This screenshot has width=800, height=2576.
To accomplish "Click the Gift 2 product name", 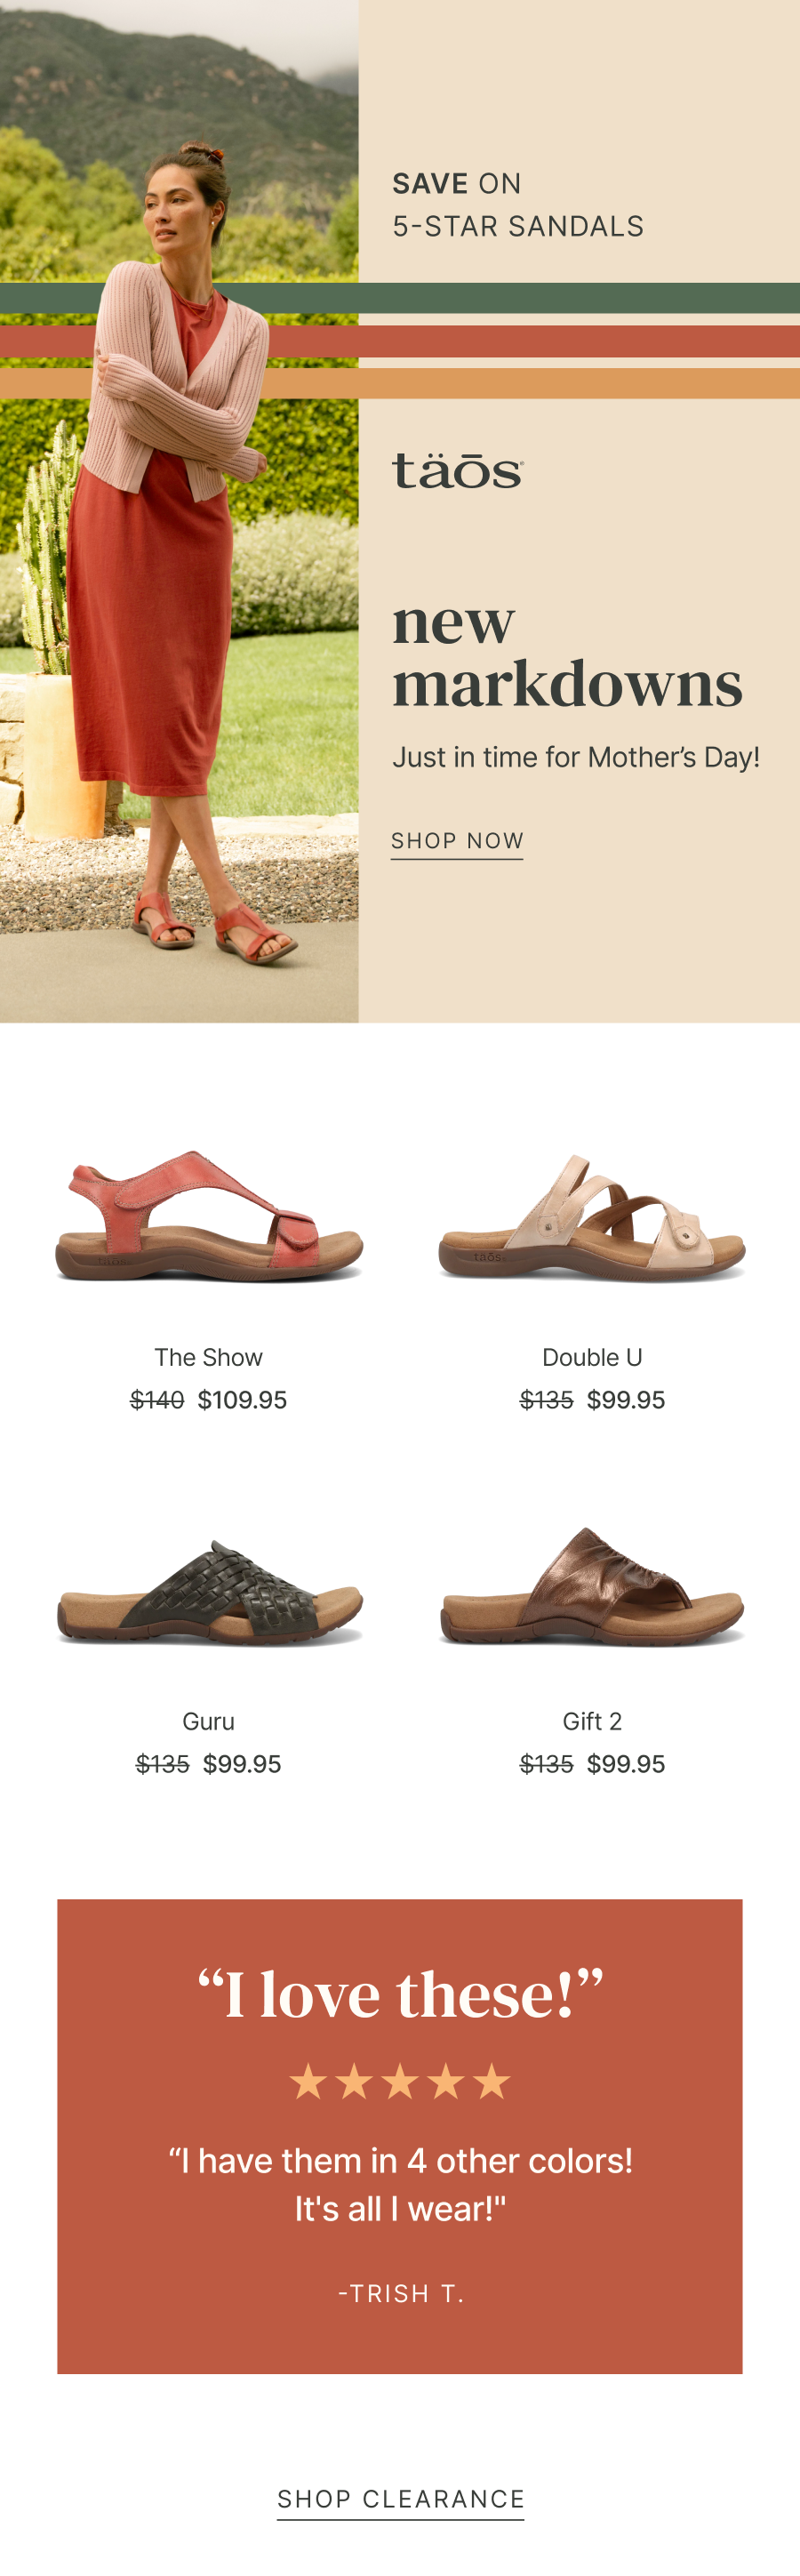I will [592, 1721].
